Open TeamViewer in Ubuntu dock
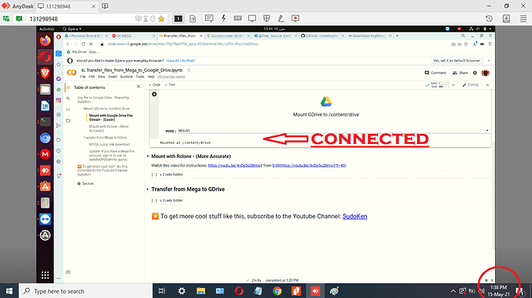Image resolution: width=532 pixels, height=298 pixels. click(x=45, y=219)
